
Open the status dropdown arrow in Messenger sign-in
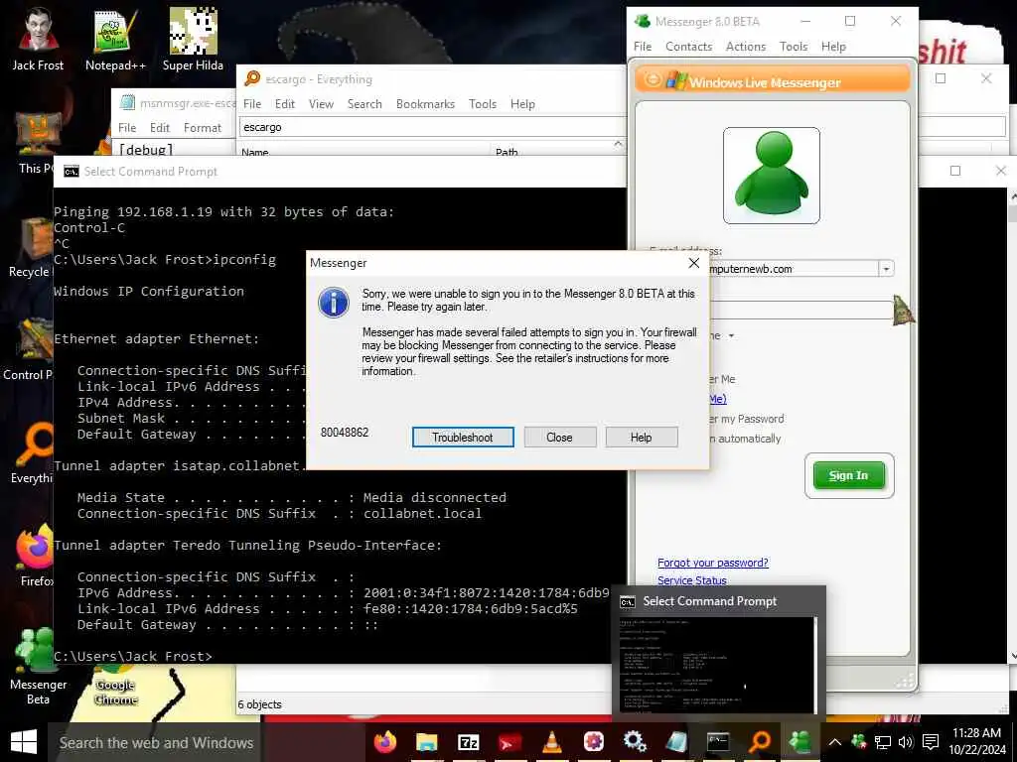(x=731, y=335)
